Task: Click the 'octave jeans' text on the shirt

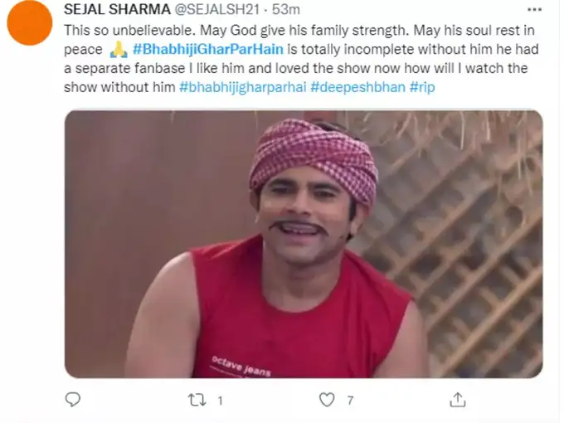Action: [241, 366]
